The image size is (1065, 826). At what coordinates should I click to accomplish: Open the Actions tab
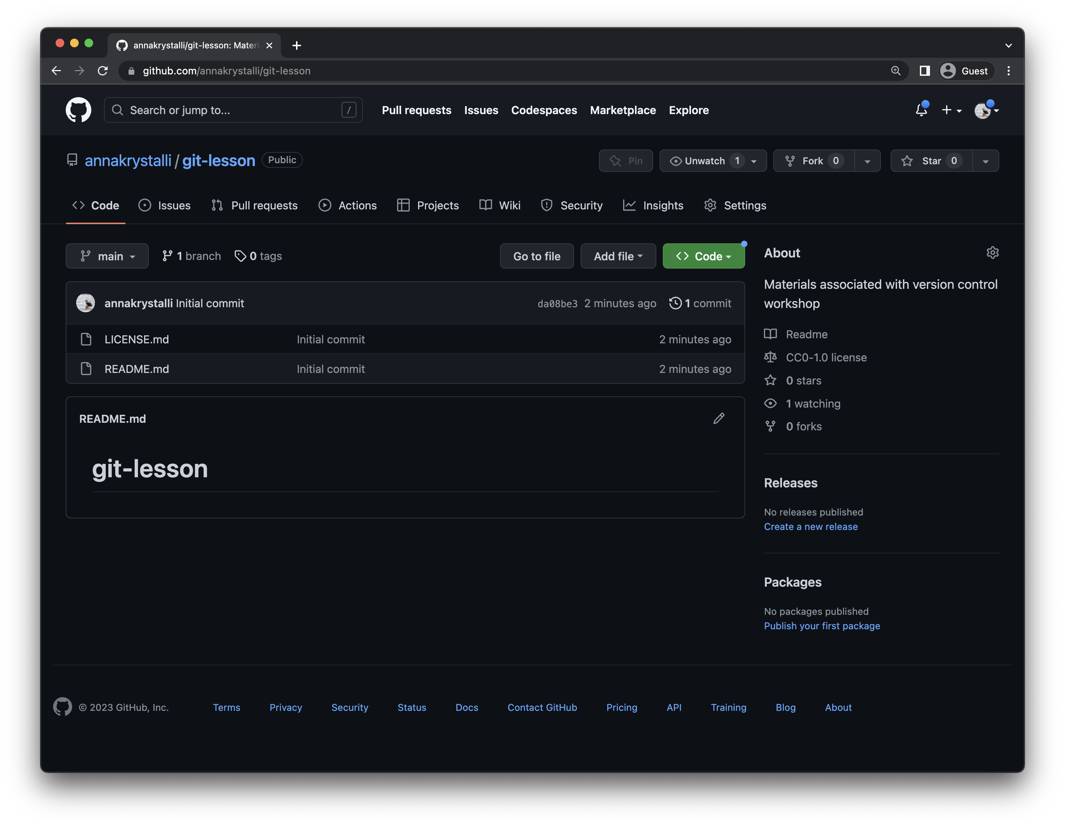point(348,205)
